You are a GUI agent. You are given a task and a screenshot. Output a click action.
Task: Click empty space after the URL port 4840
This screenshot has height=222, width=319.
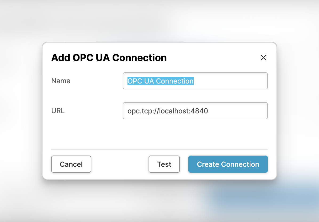pos(237,111)
